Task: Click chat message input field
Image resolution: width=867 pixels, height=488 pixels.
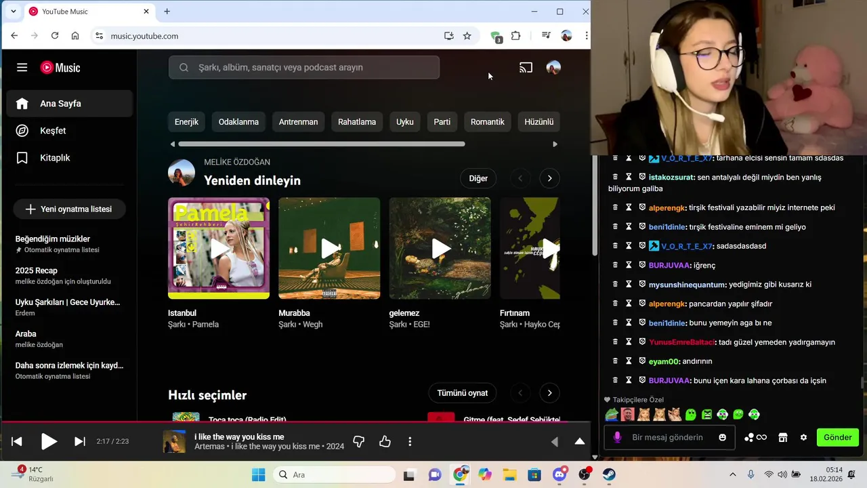Action: (667, 437)
